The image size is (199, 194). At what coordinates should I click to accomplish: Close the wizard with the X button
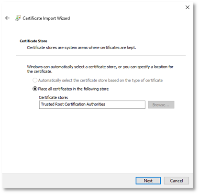coord(188,7)
